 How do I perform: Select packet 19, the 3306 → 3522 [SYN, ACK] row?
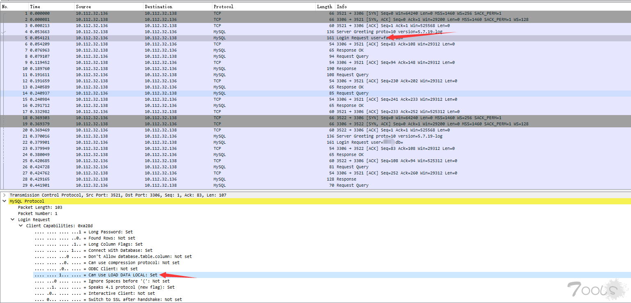pyautogui.click(x=315, y=124)
